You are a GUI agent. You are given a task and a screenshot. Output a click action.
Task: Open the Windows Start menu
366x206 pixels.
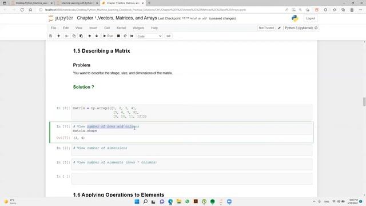point(137,201)
